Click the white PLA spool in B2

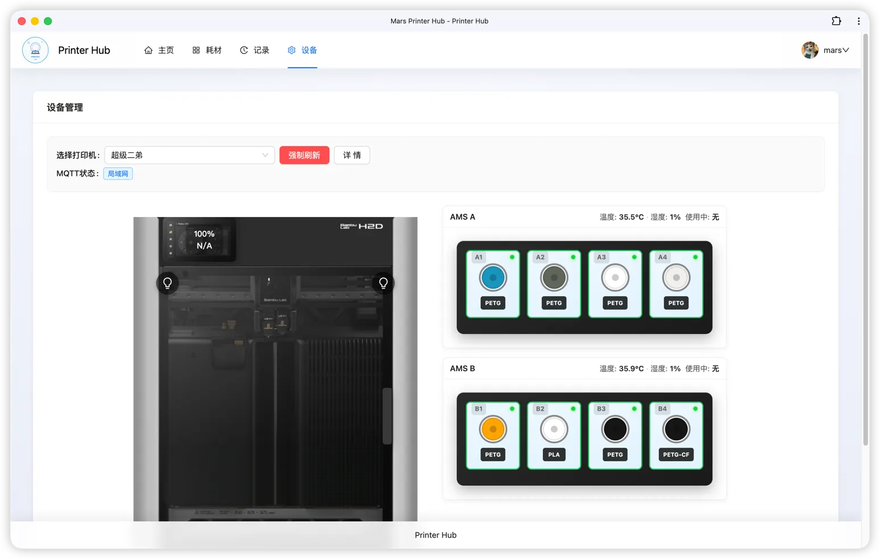[x=554, y=429]
